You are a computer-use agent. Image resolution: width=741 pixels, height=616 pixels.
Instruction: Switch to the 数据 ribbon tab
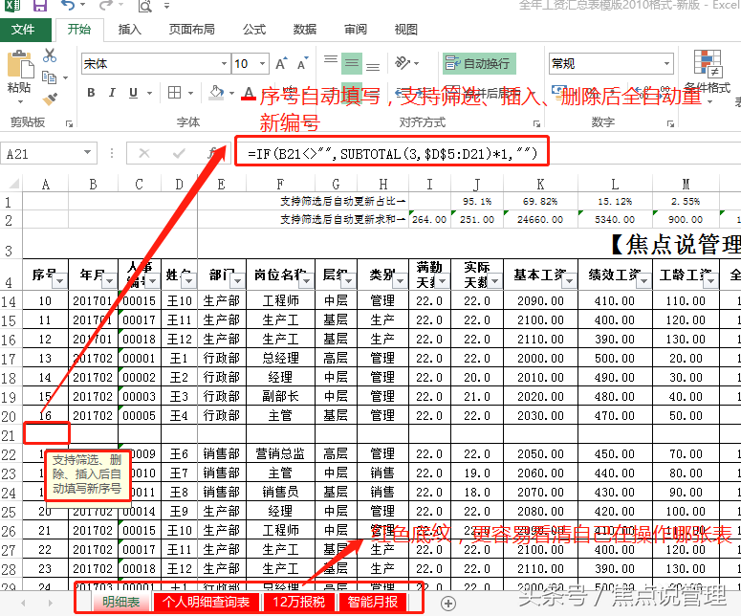point(305,30)
